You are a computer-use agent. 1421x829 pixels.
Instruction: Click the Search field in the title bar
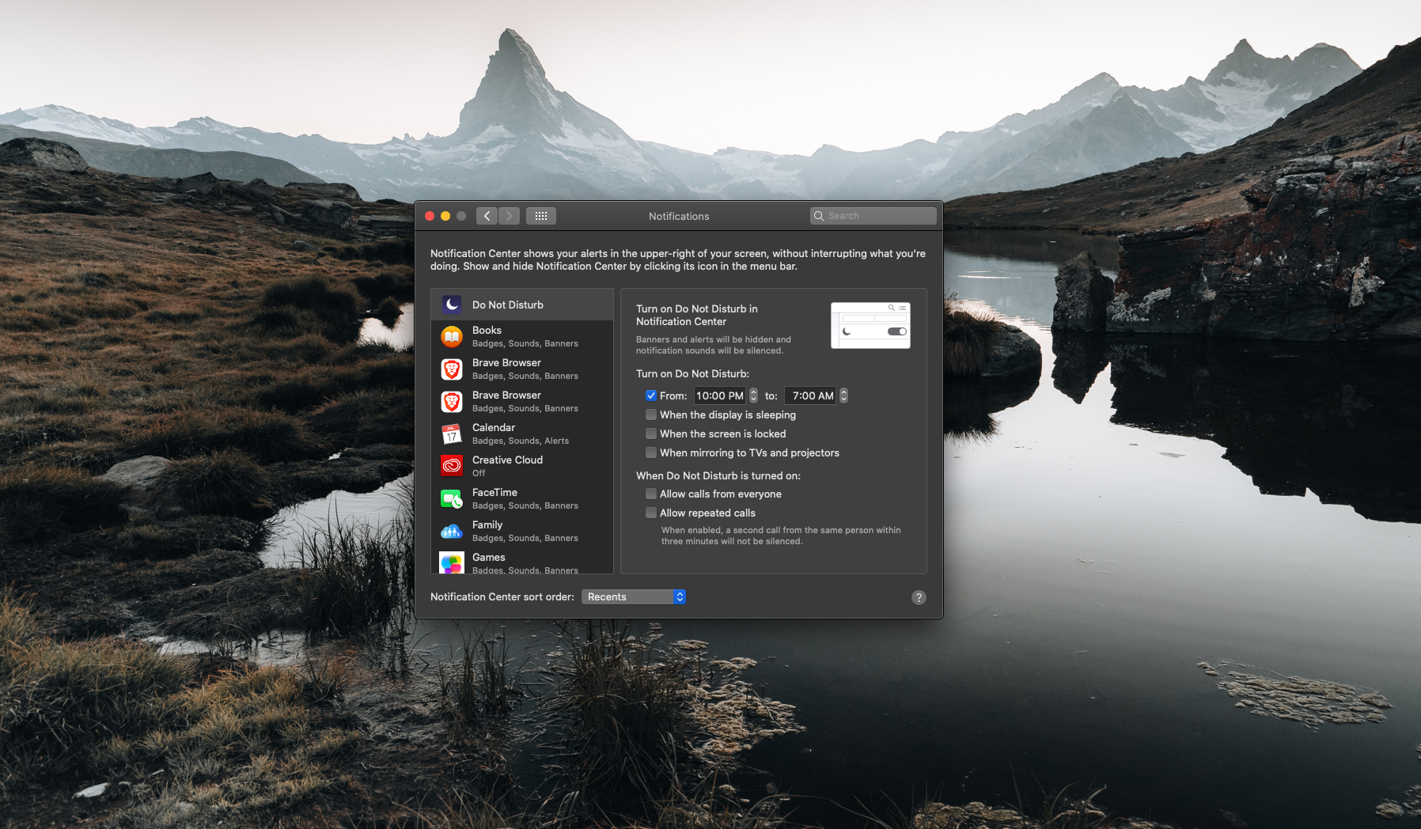click(873, 216)
